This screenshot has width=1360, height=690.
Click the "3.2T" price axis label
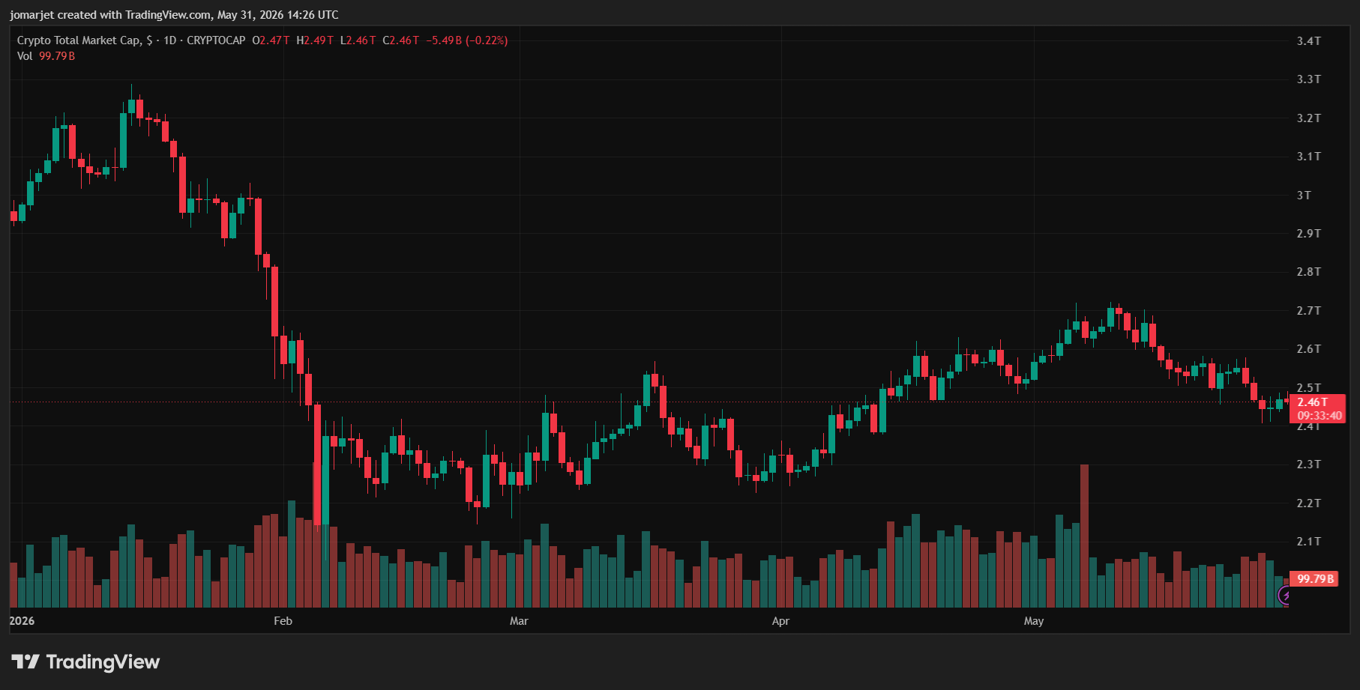[1309, 118]
